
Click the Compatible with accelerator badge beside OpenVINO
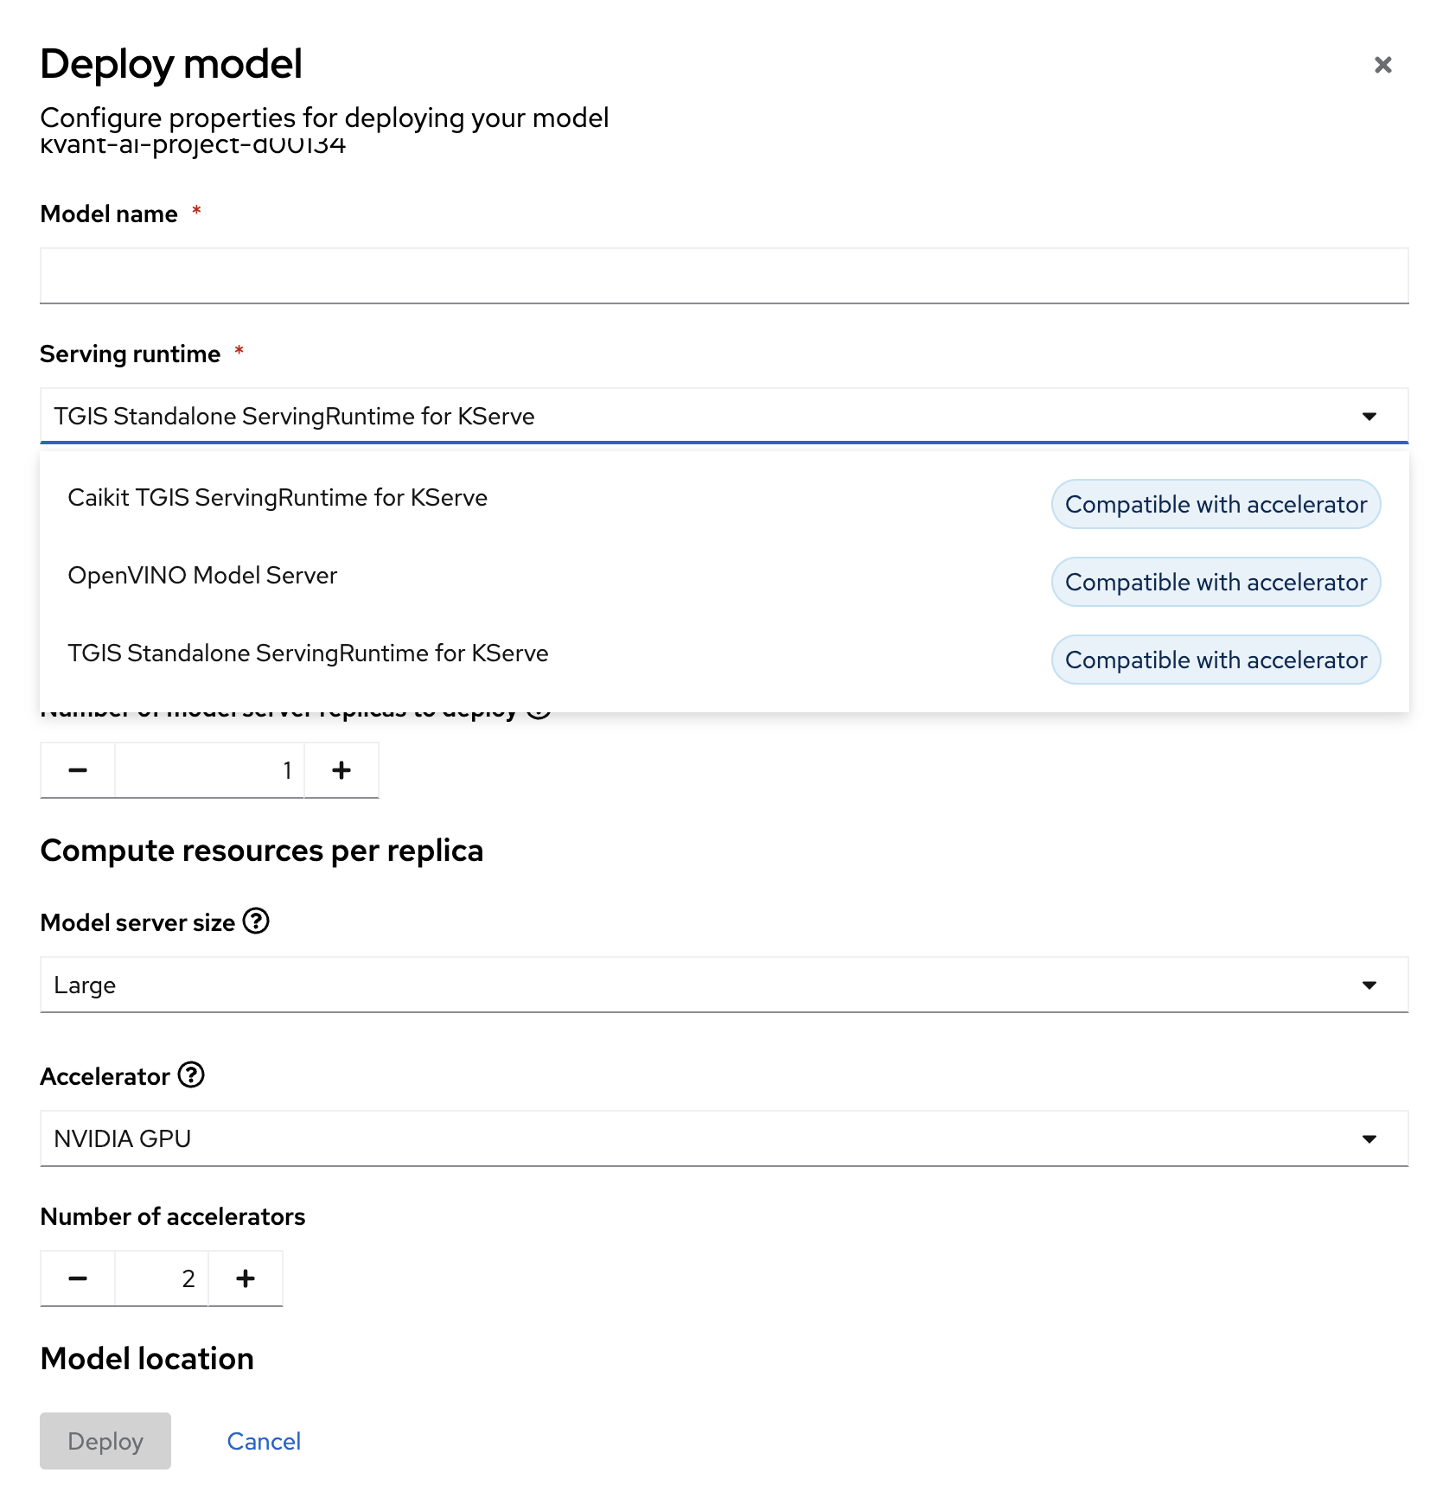(1215, 582)
